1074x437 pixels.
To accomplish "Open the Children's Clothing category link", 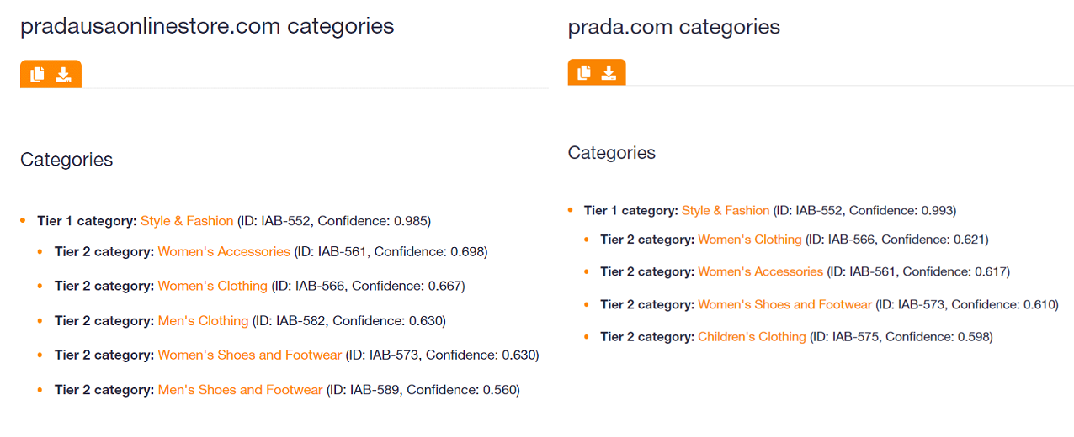I will pos(752,336).
